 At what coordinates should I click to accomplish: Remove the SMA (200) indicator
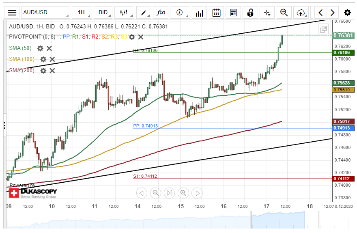(52, 71)
